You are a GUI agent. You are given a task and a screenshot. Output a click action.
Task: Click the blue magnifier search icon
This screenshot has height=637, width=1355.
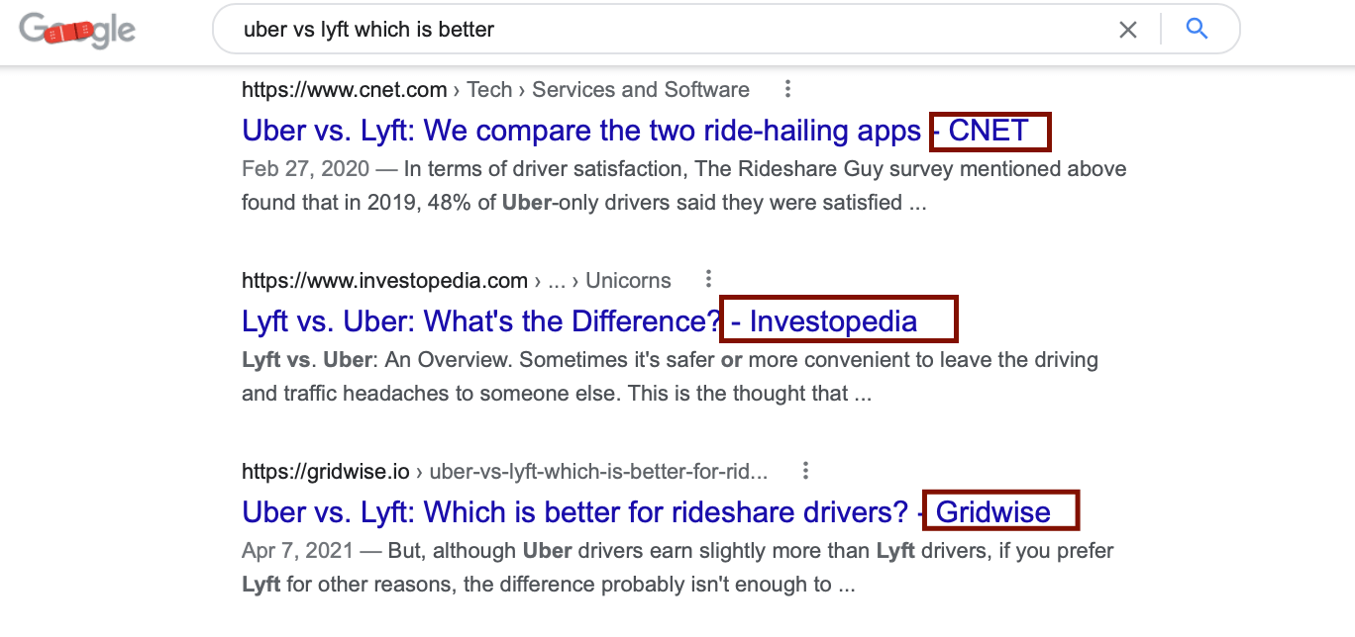(1197, 29)
